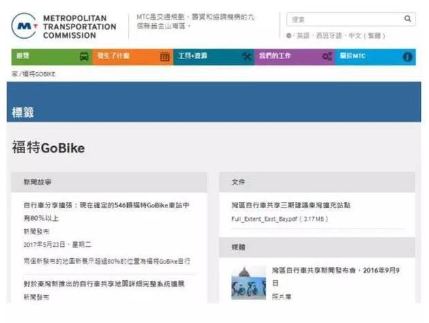Open the orange 發生了什麼 tab
Viewport: 429px width, 323px height.
(x=133, y=57)
